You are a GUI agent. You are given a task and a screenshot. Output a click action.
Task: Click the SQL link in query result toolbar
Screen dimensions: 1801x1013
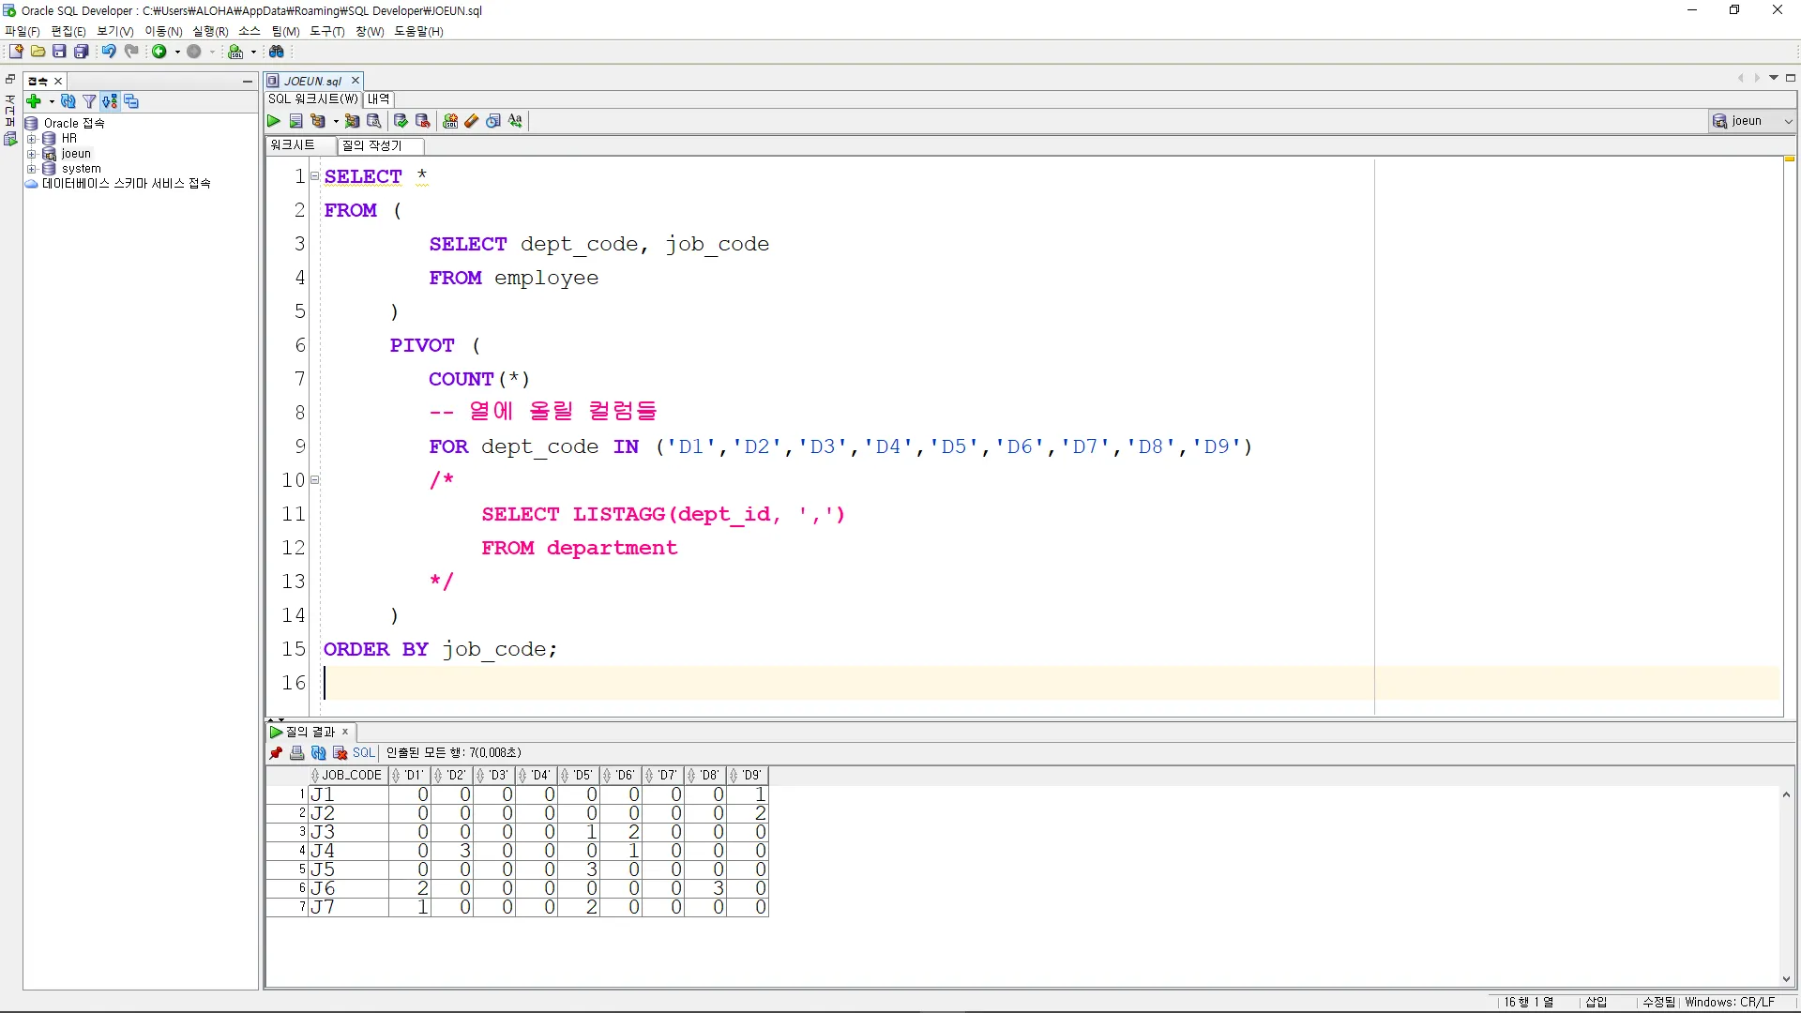click(363, 753)
